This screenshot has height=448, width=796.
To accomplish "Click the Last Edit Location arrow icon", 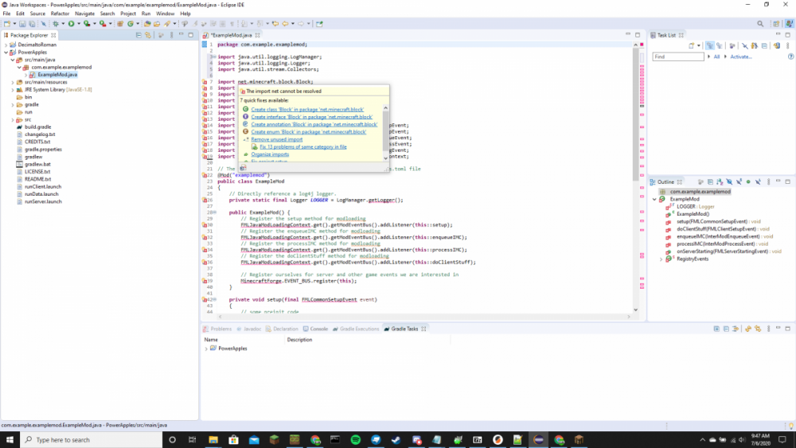I will (x=275, y=23).
